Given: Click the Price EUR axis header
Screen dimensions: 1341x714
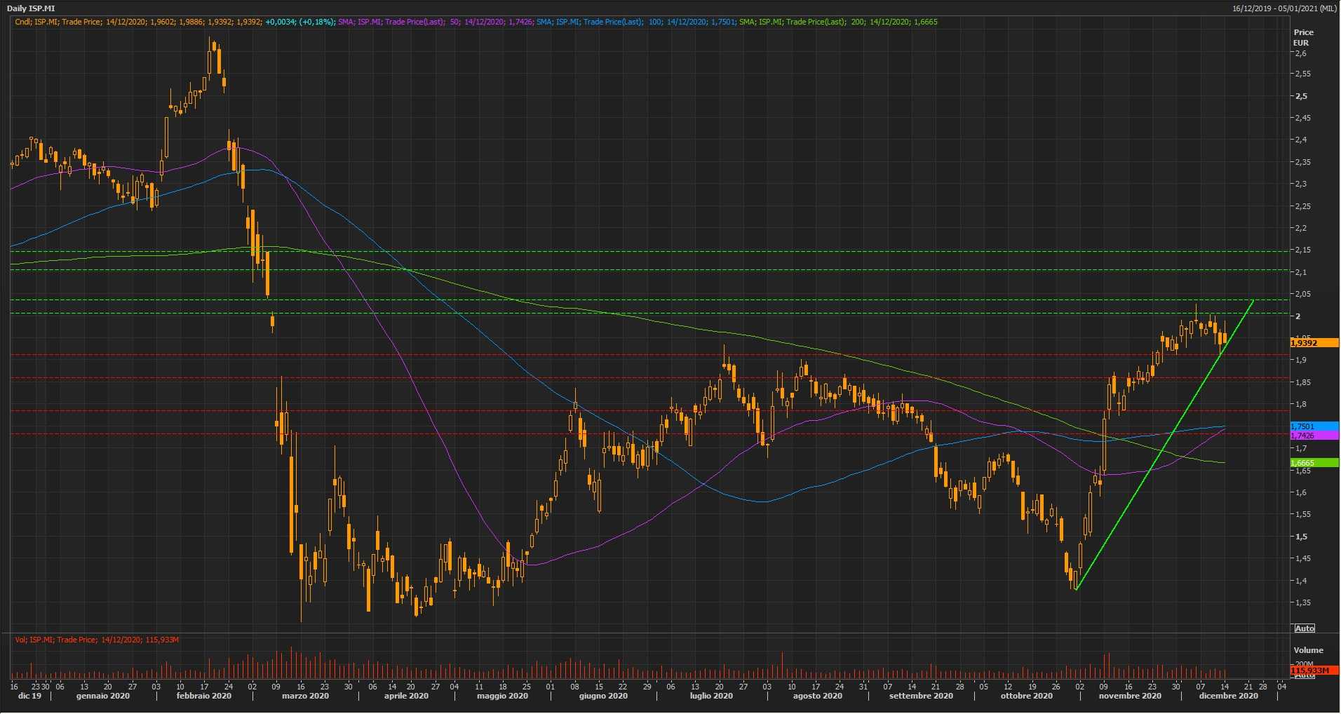Looking at the screenshot, I should click(1303, 37).
